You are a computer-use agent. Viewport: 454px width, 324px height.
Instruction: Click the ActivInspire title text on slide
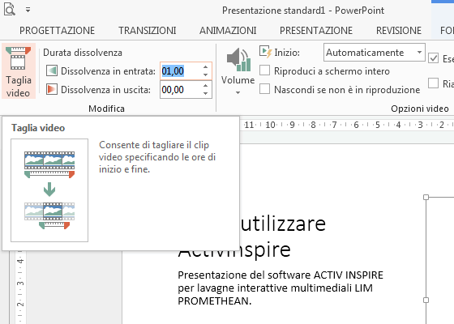[x=234, y=249]
